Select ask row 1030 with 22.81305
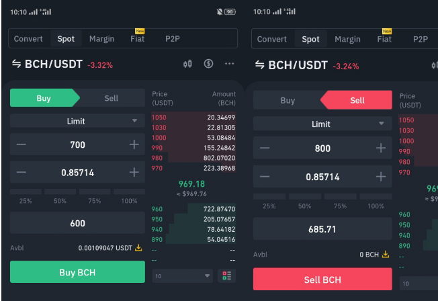438x301 pixels. click(193, 128)
